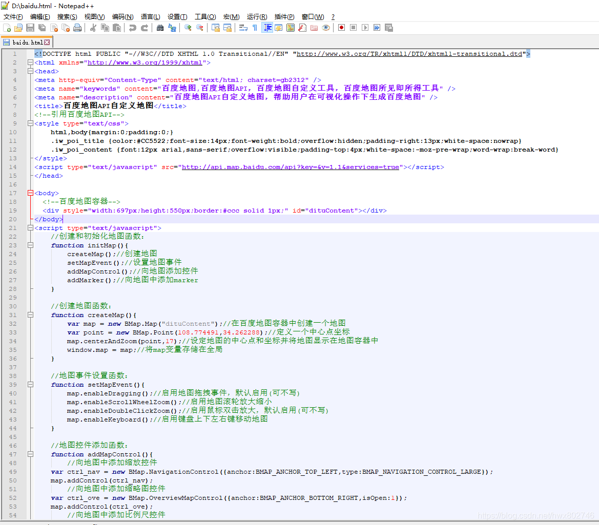Open the Replace toolbar icon
The image size is (599, 525).
[x=172, y=28]
